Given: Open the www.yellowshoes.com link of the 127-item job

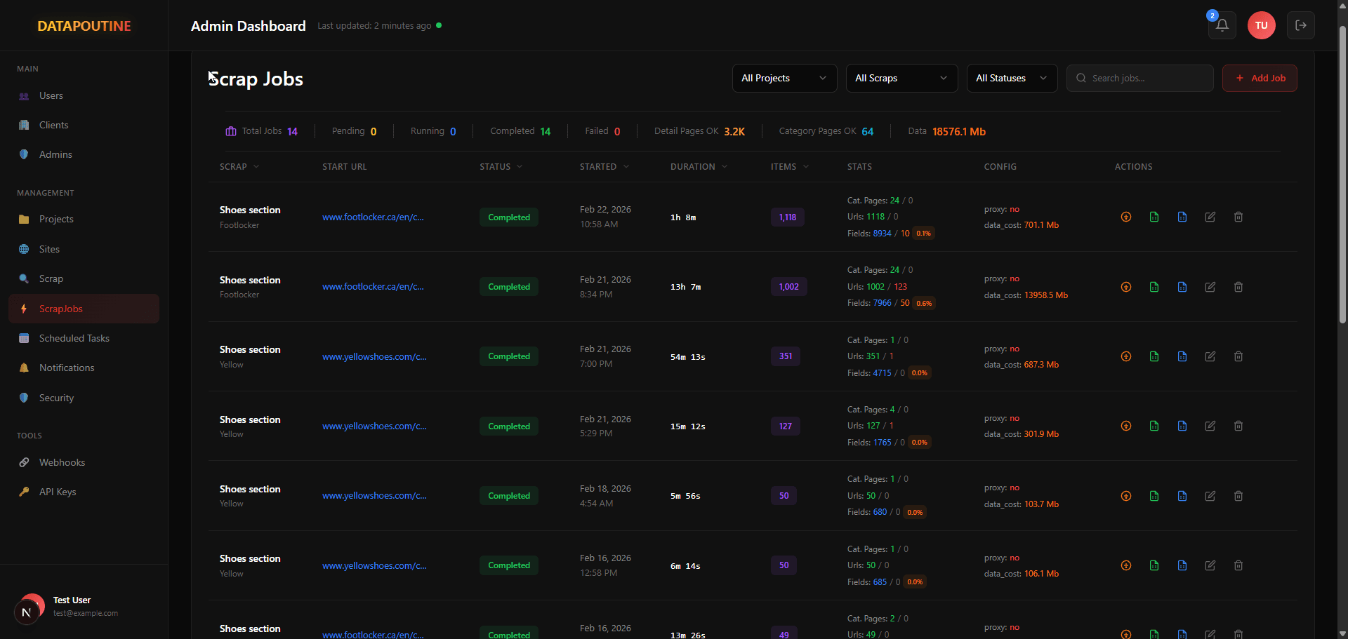Looking at the screenshot, I should point(374,426).
